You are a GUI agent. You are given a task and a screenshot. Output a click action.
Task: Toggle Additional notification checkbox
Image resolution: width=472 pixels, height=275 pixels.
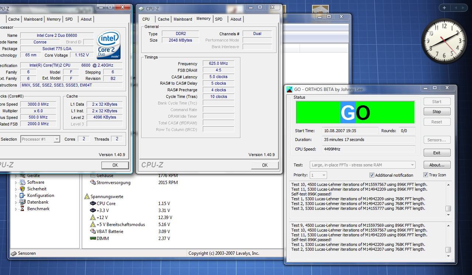372,175
